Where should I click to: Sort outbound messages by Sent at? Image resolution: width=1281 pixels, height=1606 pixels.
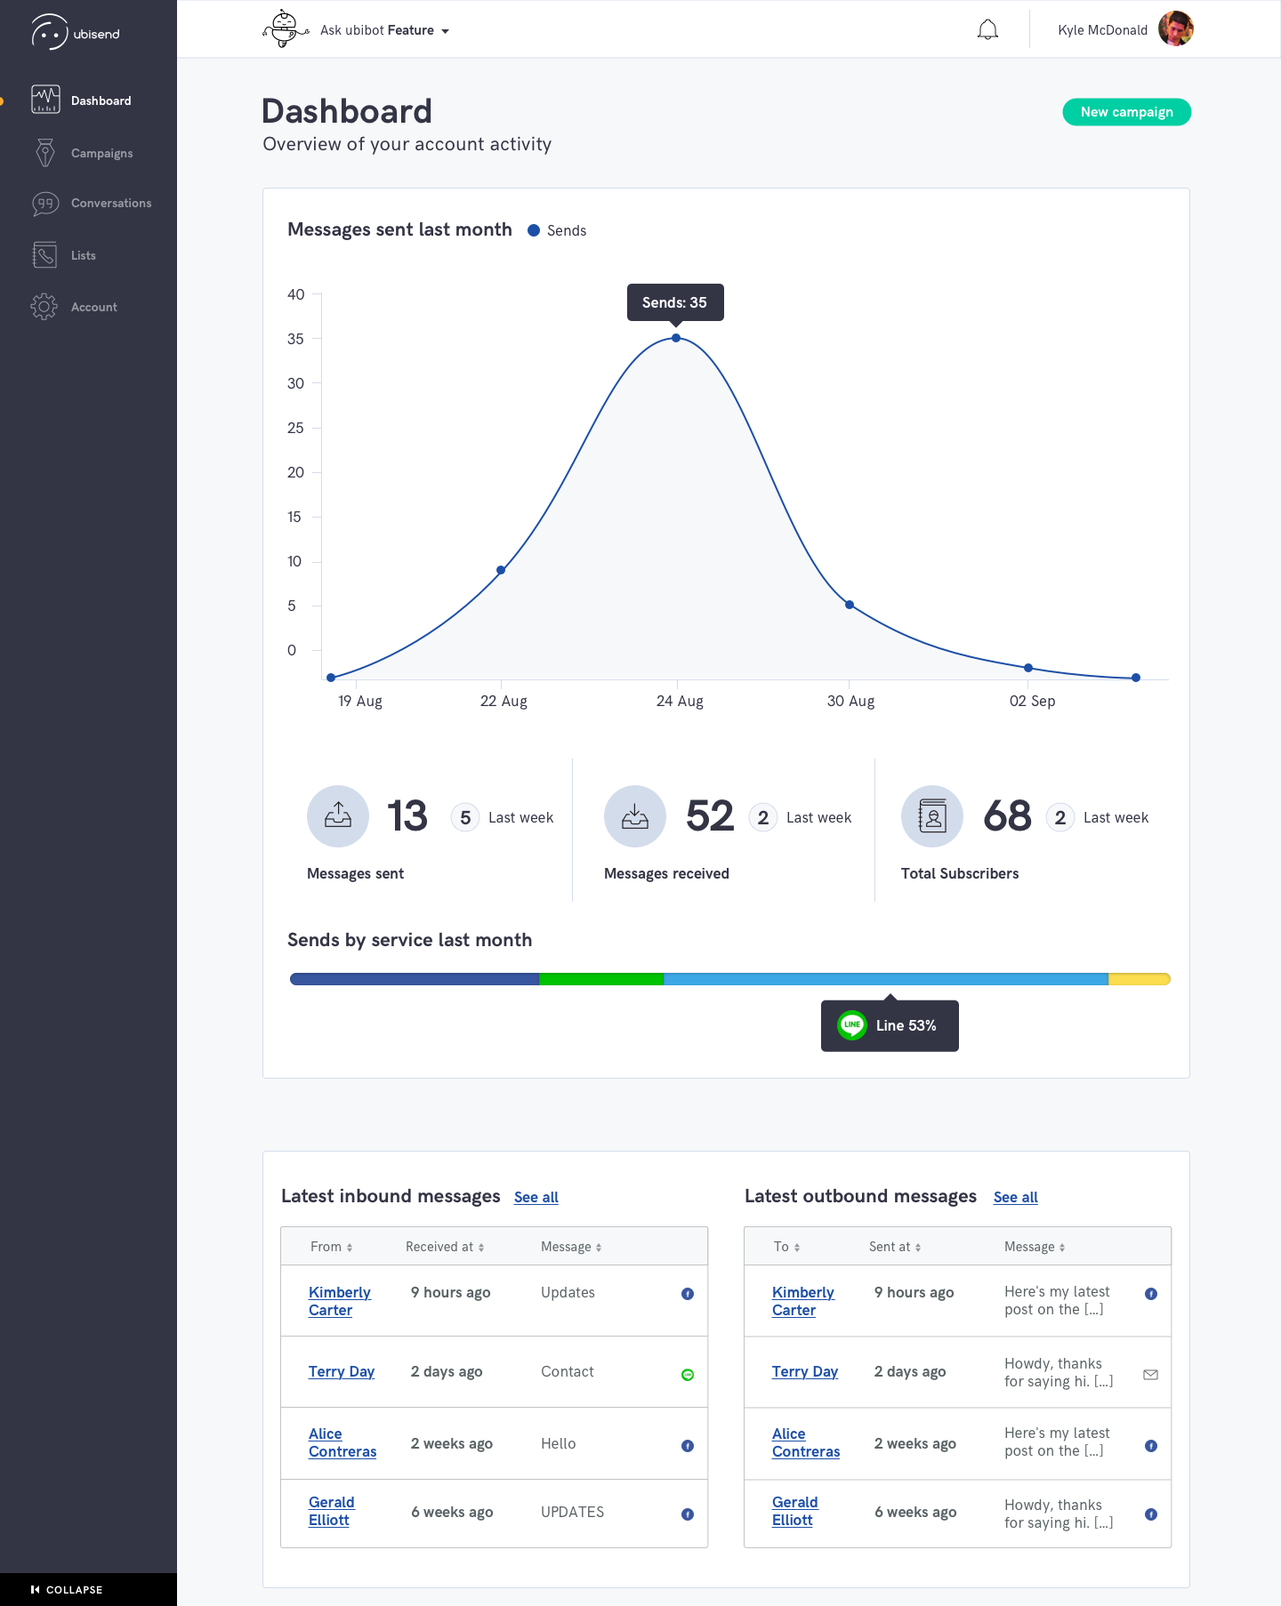click(x=895, y=1247)
